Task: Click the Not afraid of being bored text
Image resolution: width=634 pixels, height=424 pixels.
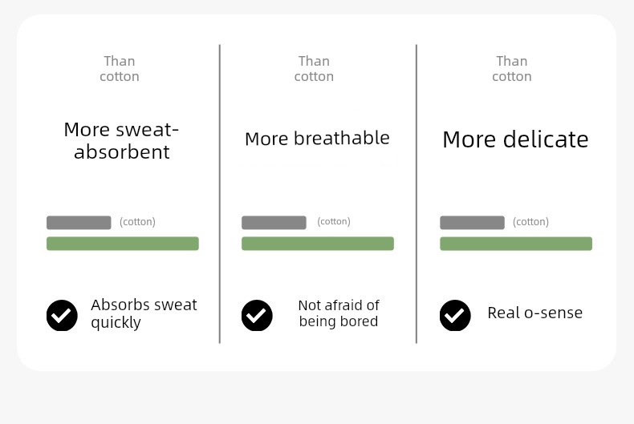Action: click(x=339, y=313)
